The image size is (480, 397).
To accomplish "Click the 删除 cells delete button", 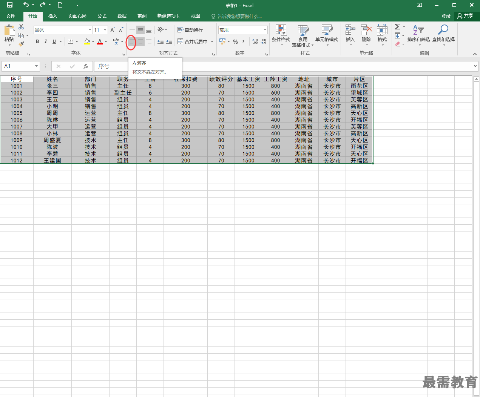I will (366, 35).
